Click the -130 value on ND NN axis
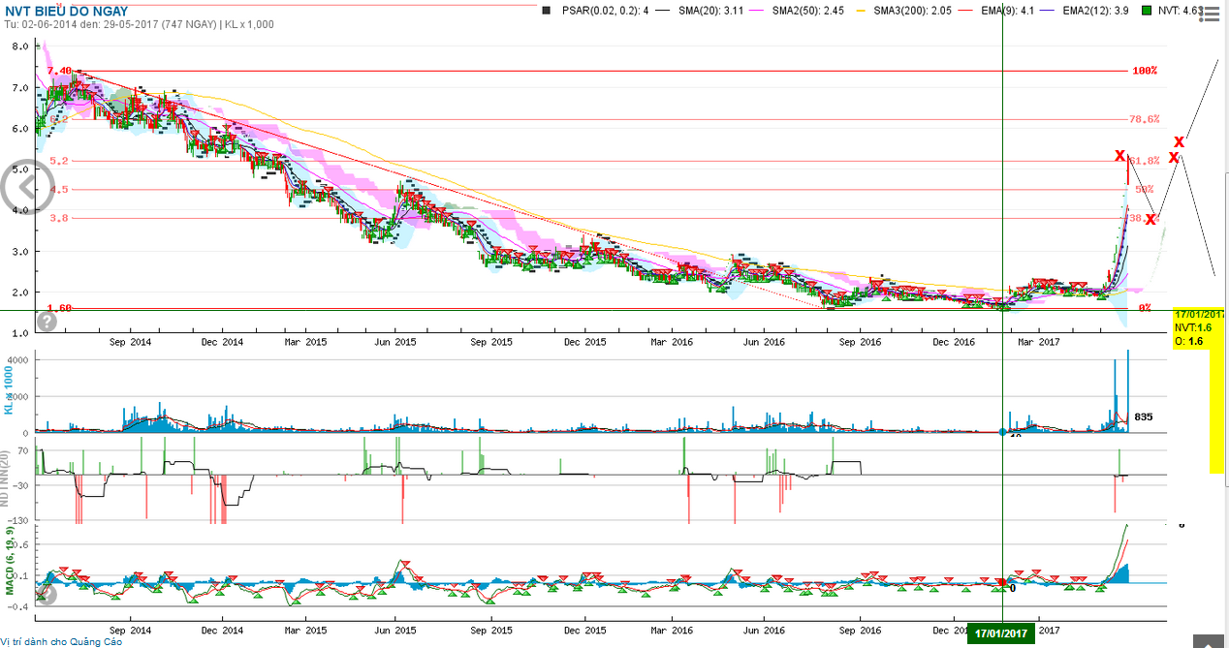The width and height of the screenshot is (1229, 648). tap(19, 521)
